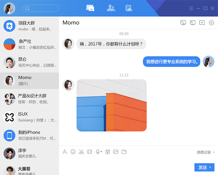
Task: Click the search box at top
Action: 41,8
